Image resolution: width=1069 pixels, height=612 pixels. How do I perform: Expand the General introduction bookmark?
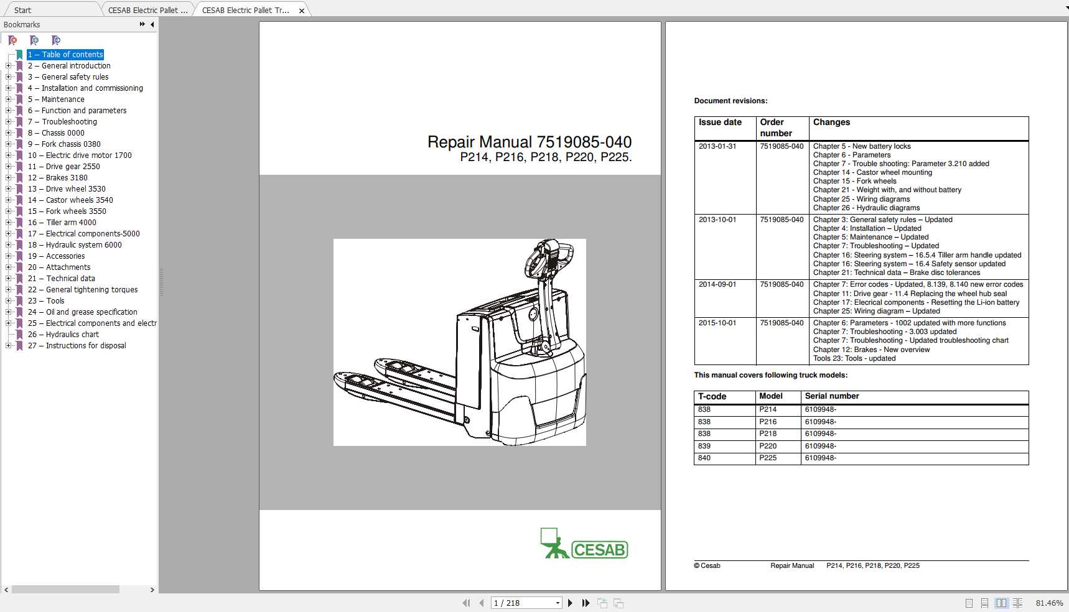pos(9,66)
